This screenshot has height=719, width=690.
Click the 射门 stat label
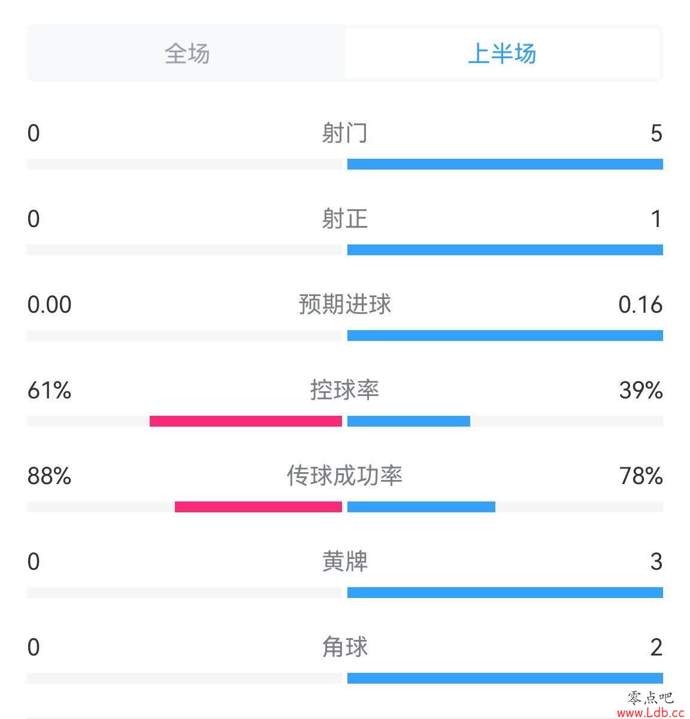pyautogui.click(x=344, y=133)
